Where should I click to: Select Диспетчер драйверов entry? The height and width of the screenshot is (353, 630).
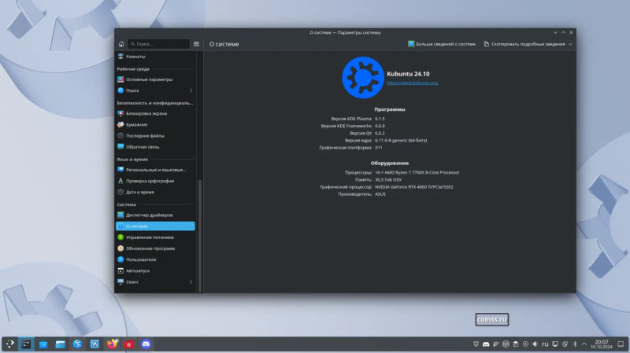coord(155,215)
